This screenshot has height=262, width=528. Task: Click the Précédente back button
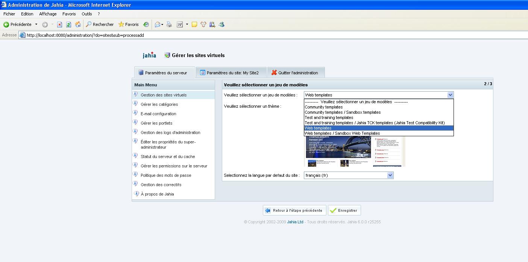[x=18, y=24]
